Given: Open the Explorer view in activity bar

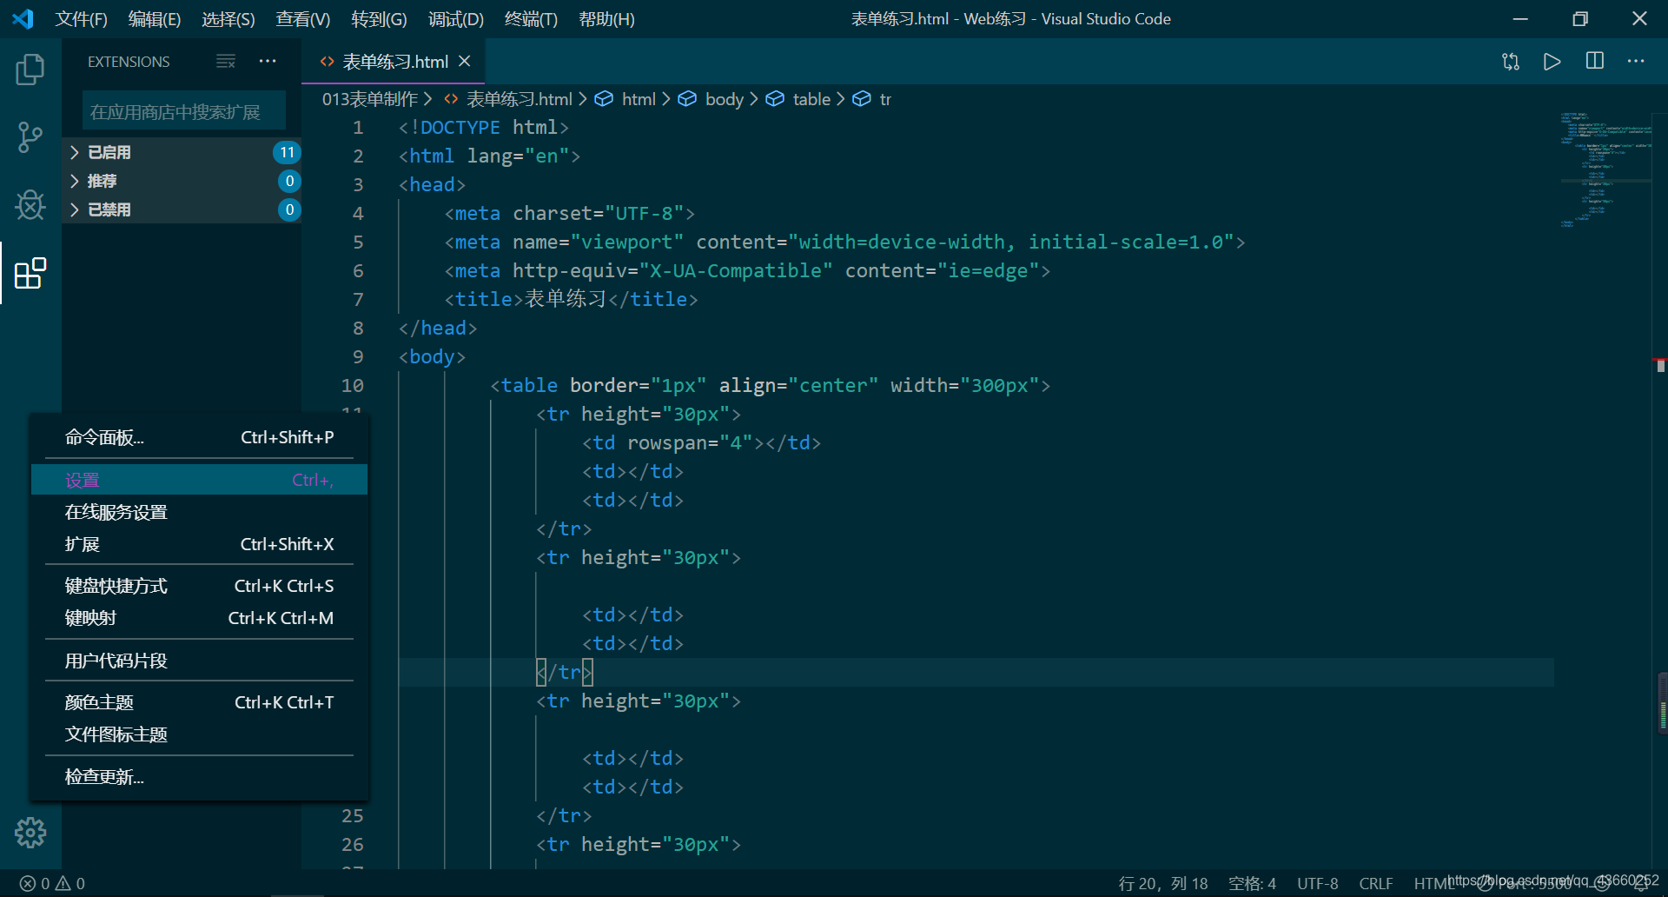Looking at the screenshot, I should coord(30,70).
